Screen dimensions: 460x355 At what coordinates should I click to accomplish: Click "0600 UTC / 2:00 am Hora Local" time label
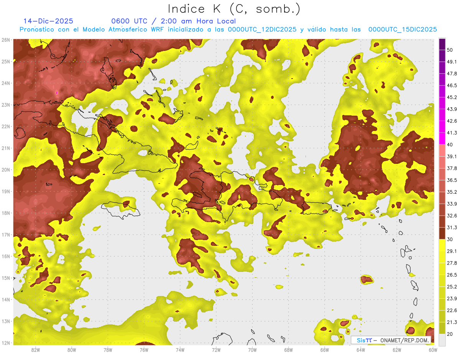[x=173, y=21]
